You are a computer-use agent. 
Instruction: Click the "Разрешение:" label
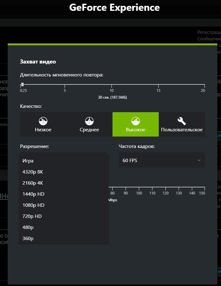[35, 146]
